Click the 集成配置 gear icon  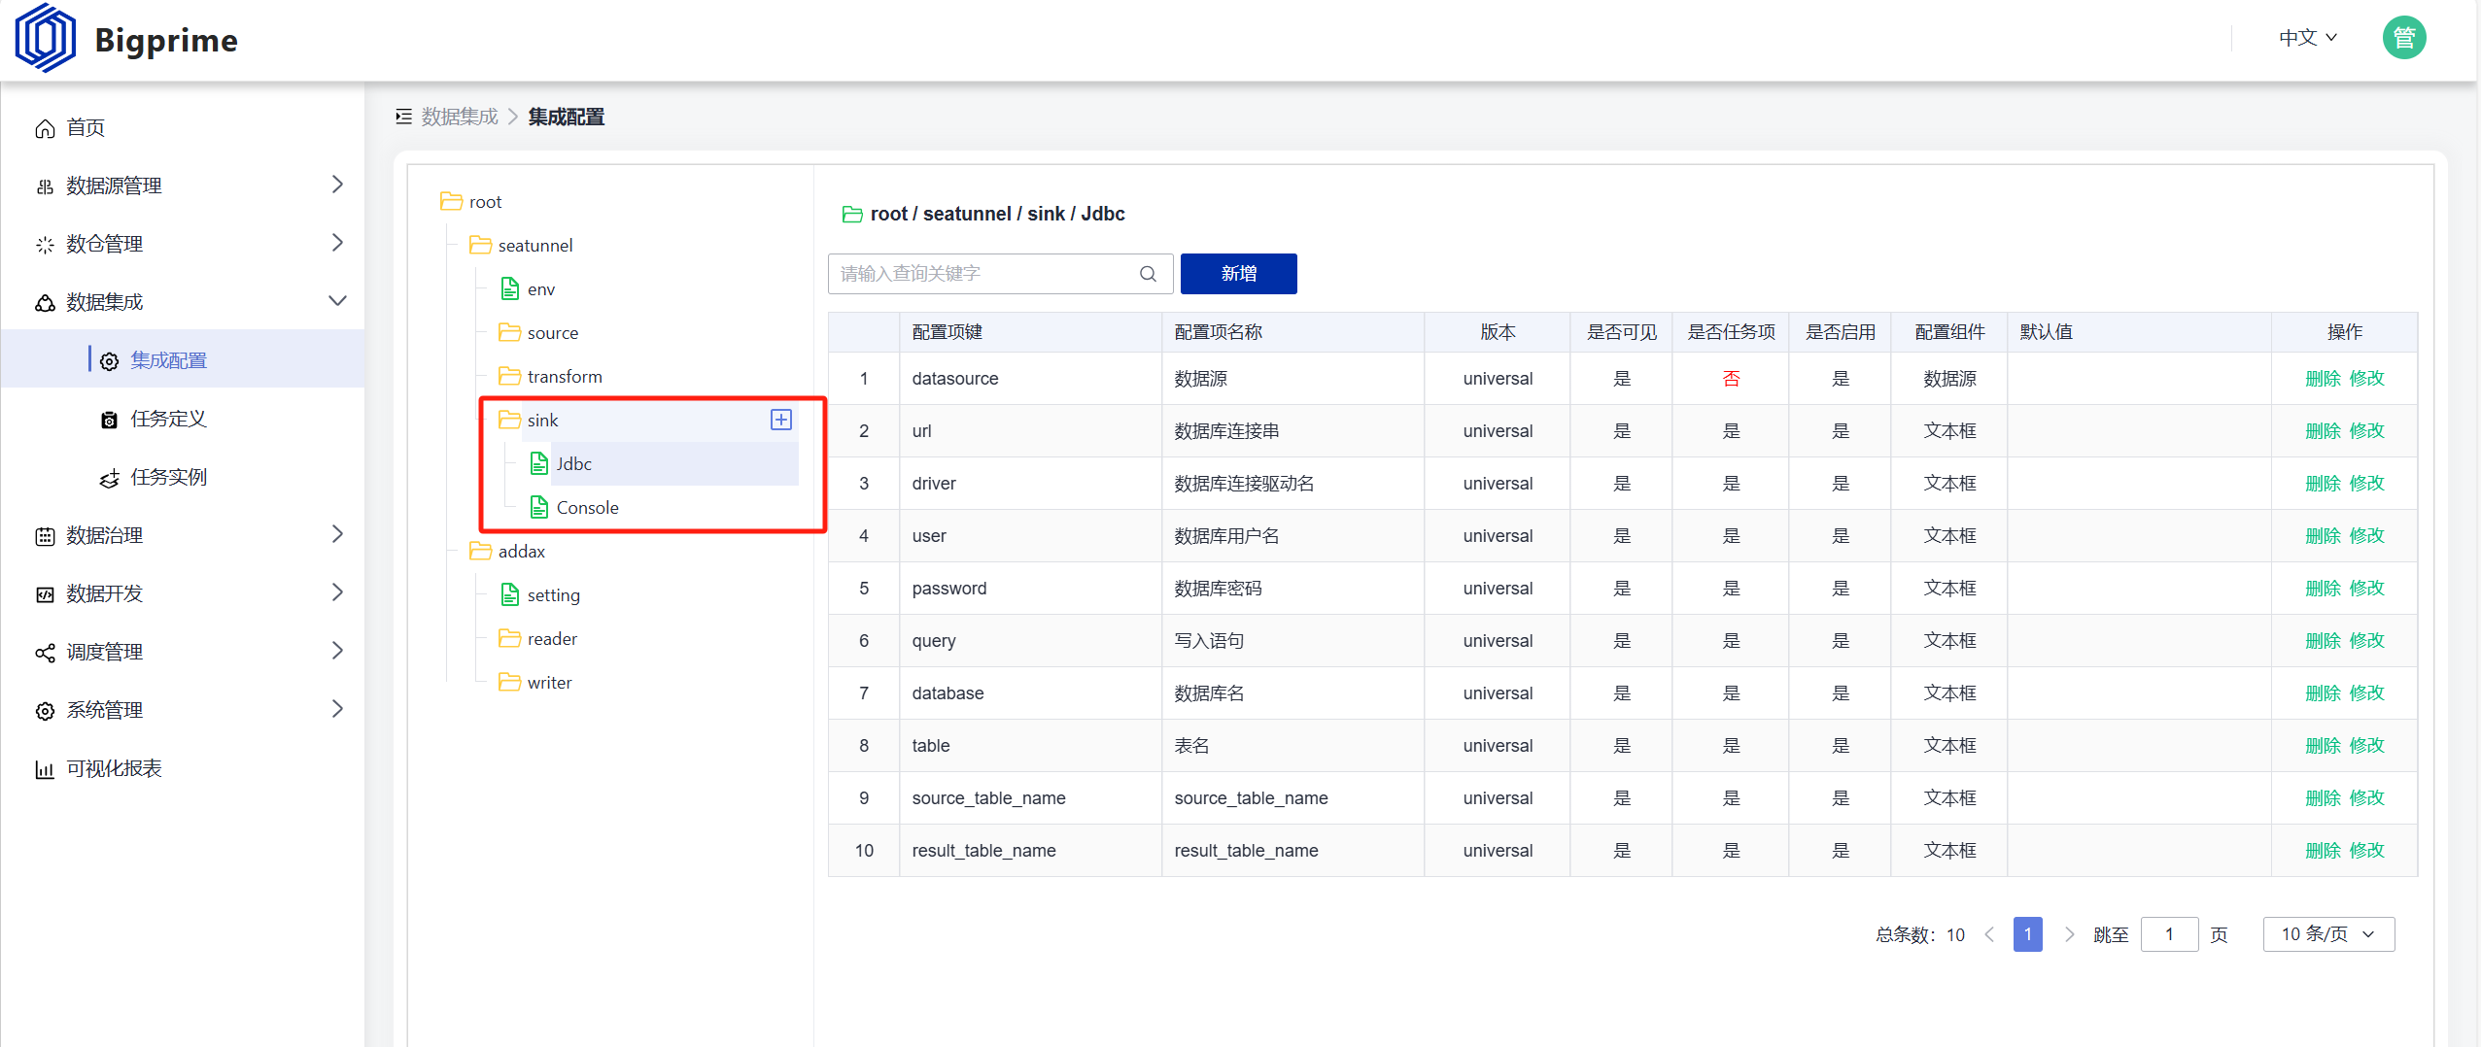click(110, 361)
